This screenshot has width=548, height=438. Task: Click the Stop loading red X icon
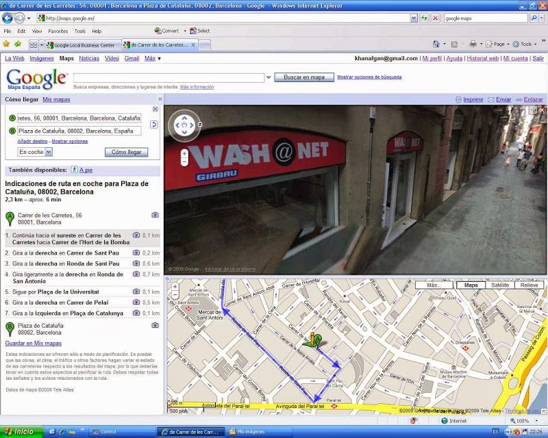[436, 18]
